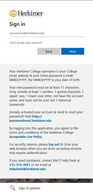The width and height of the screenshot is (93, 193).
Task: Click the "If you need assistance" text line
Action: (x=45, y=160)
